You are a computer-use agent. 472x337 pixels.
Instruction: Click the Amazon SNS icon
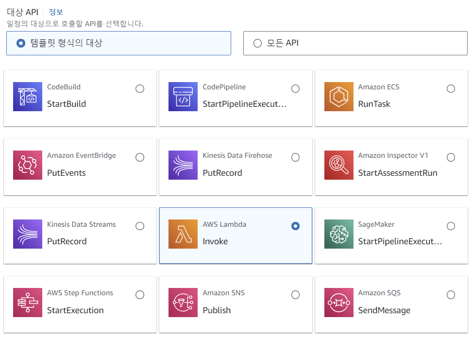[x=183, y=303]
